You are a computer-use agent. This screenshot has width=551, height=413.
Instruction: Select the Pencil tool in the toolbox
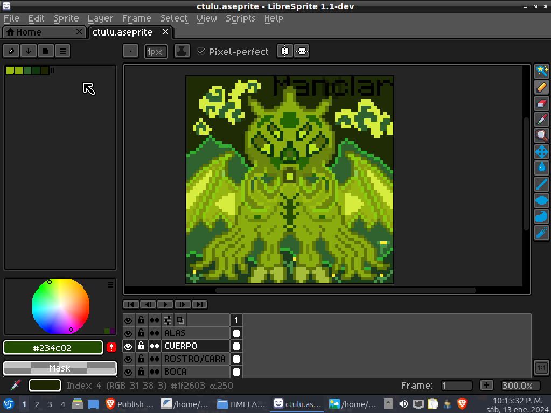[x=541, y=87]
